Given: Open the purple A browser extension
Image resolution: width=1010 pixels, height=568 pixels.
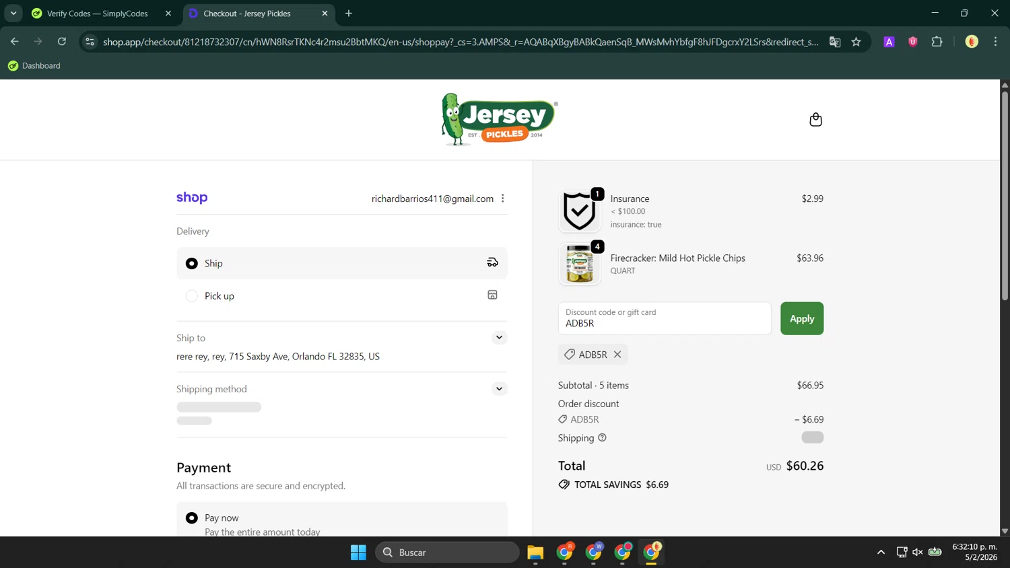Looking at the screenshot, I should pos(889,42).
